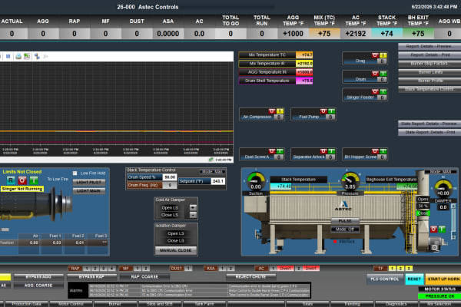Start the Air Compressor with I button

pyautogui.click(x=280, y=111)
